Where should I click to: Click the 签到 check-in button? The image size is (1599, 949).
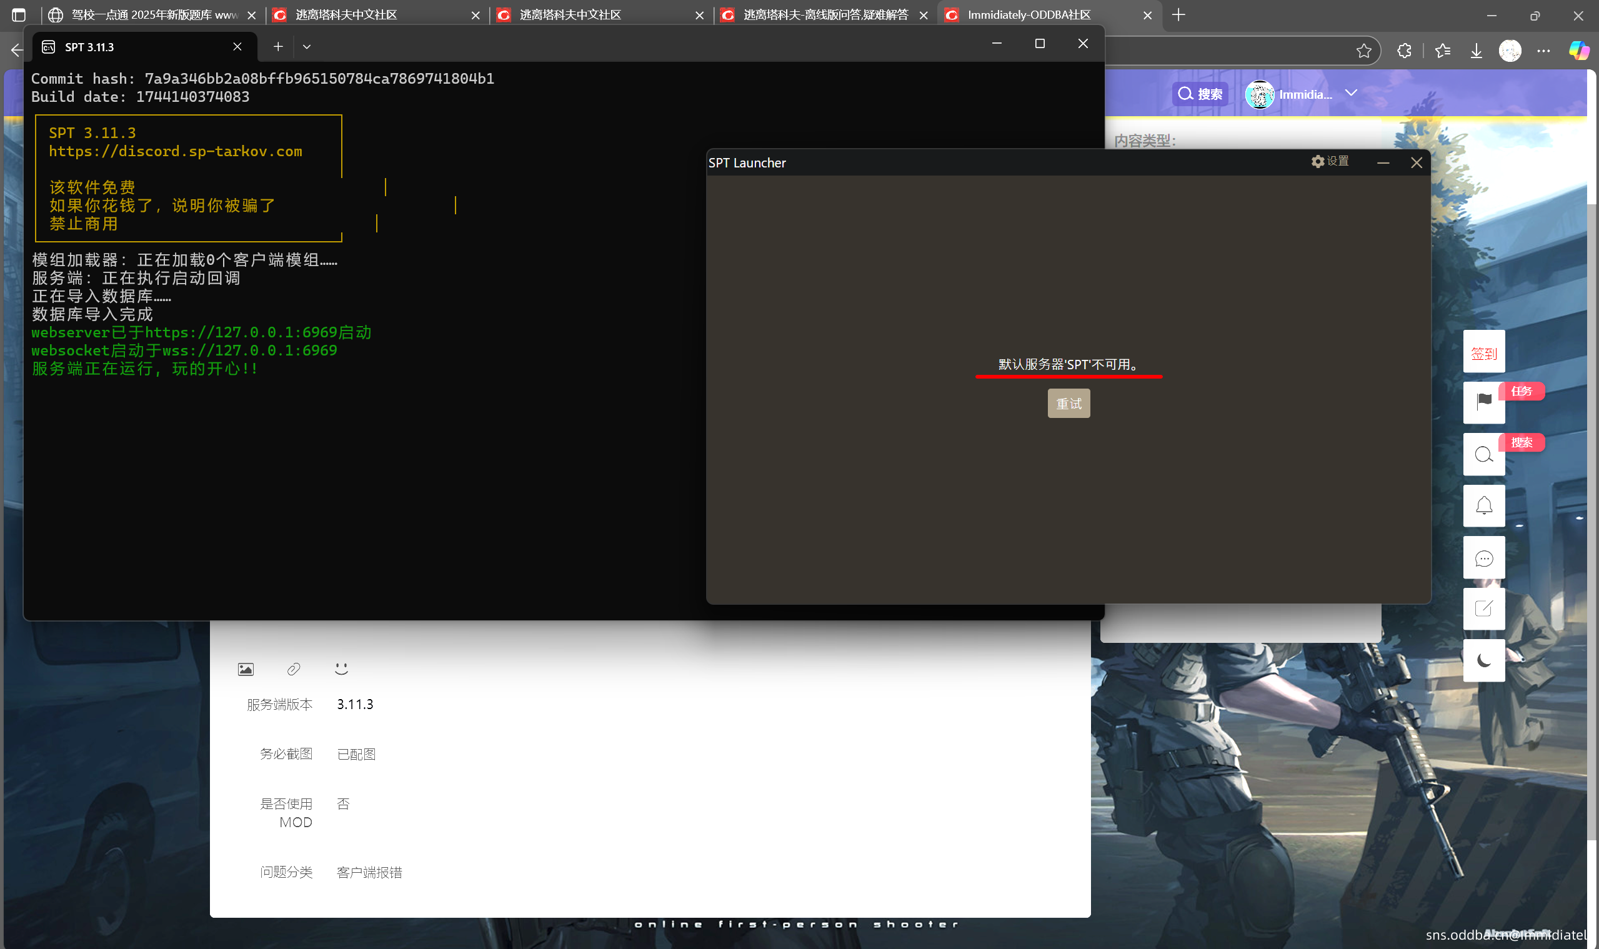1483,351
